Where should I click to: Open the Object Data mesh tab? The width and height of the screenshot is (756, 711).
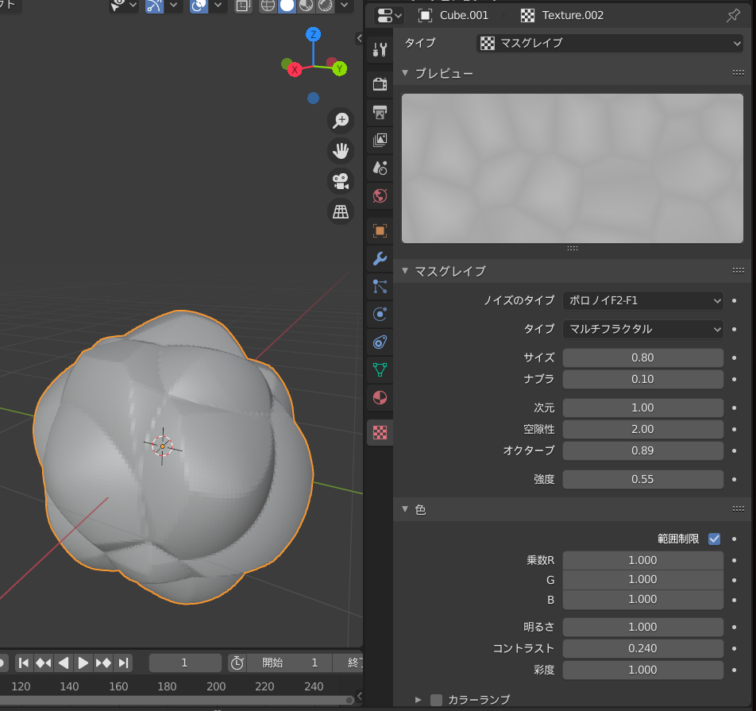380,370
